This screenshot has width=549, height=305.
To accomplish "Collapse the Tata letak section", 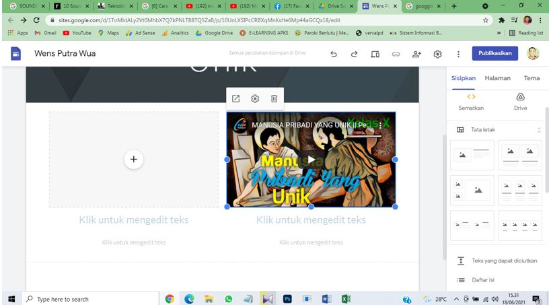I will click(x=538, y=130).
